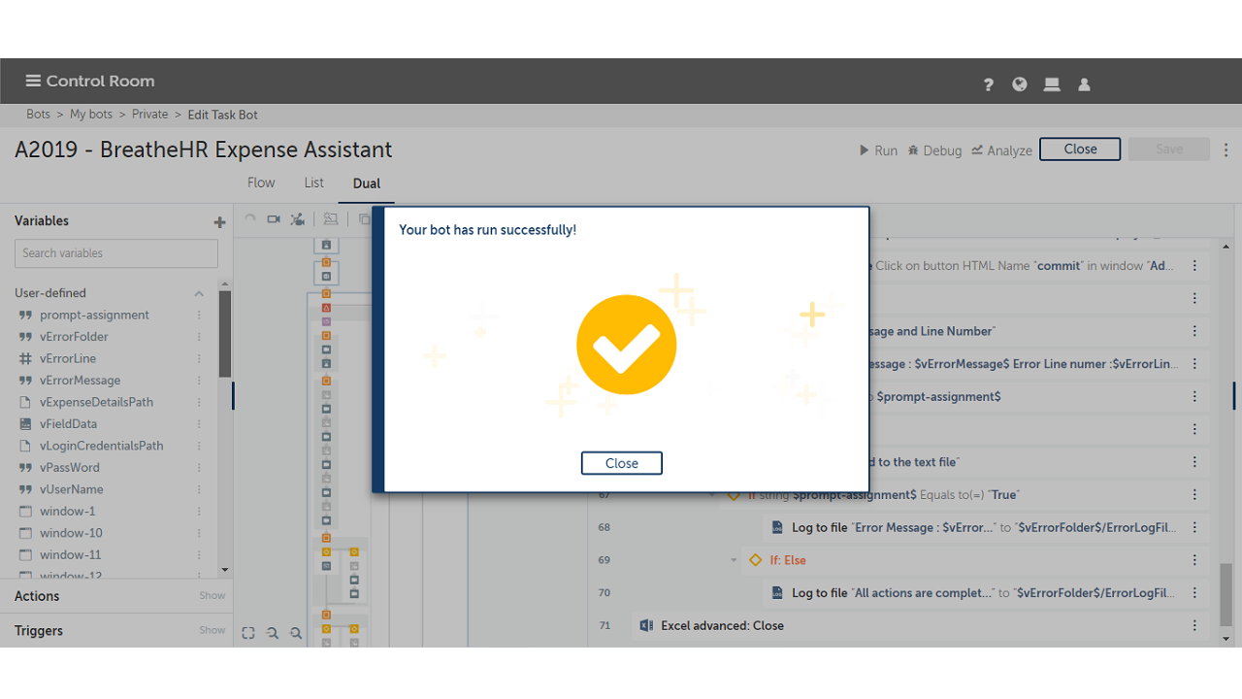Screen dimensions: 1242x699
Task: Switch to the Flow view tab
Action: pyautogui.click(x=261, y=183)
